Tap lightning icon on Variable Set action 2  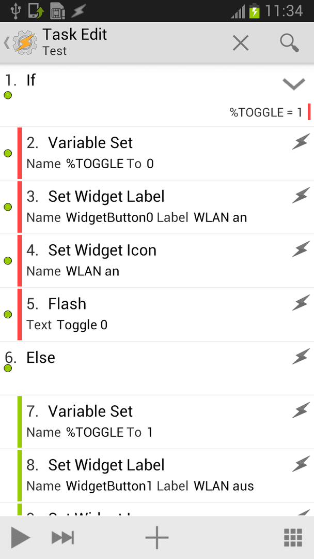(301, 142)
